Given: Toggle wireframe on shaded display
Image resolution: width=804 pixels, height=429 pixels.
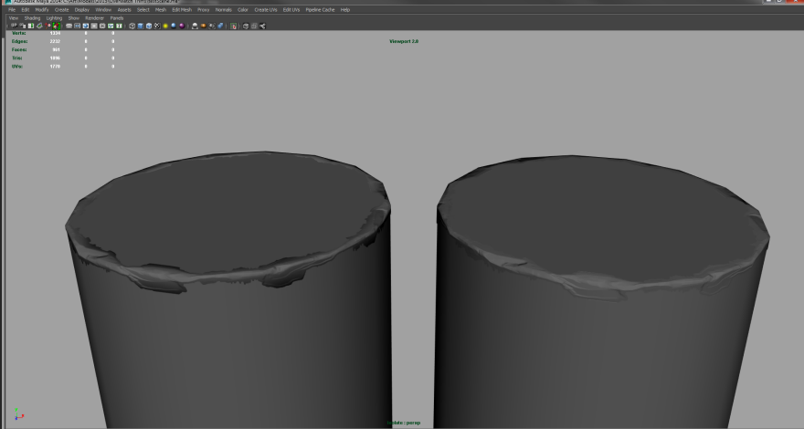Looking at the screenshot, I should pos(149,26).
